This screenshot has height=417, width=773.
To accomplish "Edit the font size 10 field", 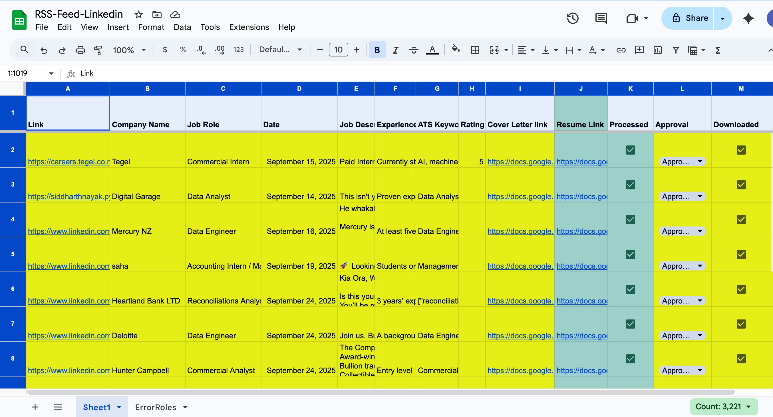I will (338, 50).
